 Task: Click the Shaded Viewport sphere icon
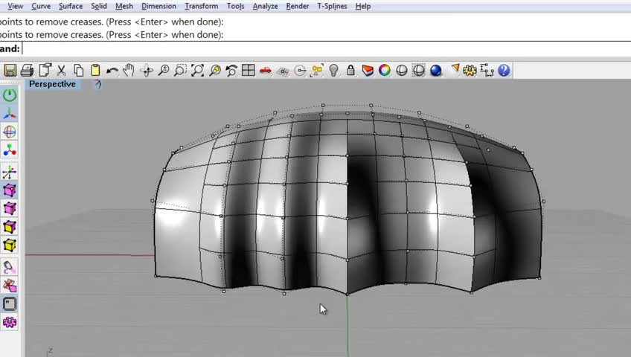402,71
